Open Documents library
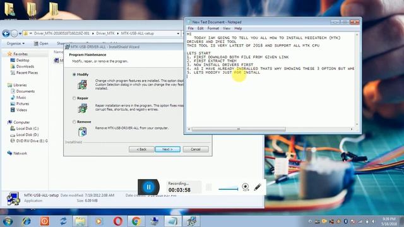The height and width of the screenshot is (227, 404). [x=25, y=91]
